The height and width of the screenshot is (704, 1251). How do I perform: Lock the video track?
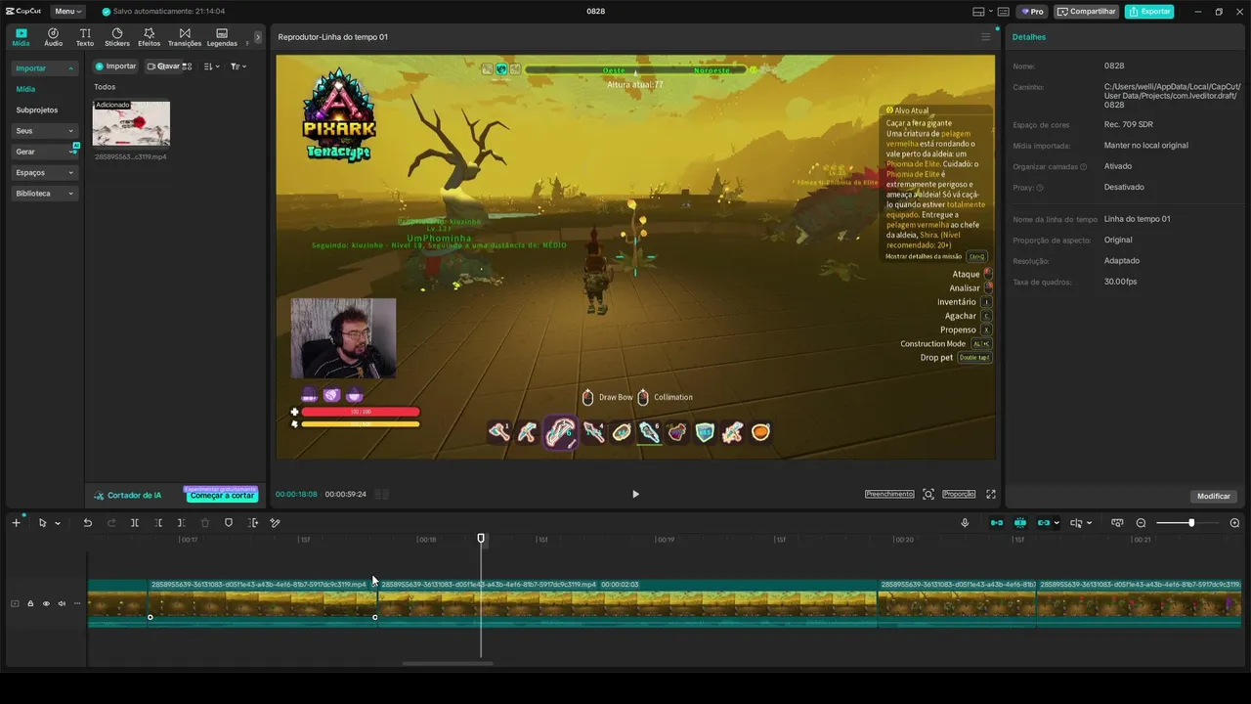[x=30, y=603]
